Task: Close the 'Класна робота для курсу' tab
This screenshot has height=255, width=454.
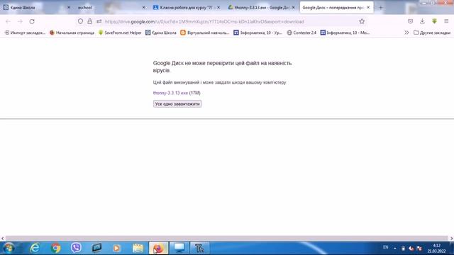Action: coord(218,8)
